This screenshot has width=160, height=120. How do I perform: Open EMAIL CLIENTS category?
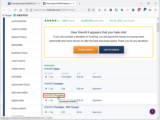(x=19, y=109)
